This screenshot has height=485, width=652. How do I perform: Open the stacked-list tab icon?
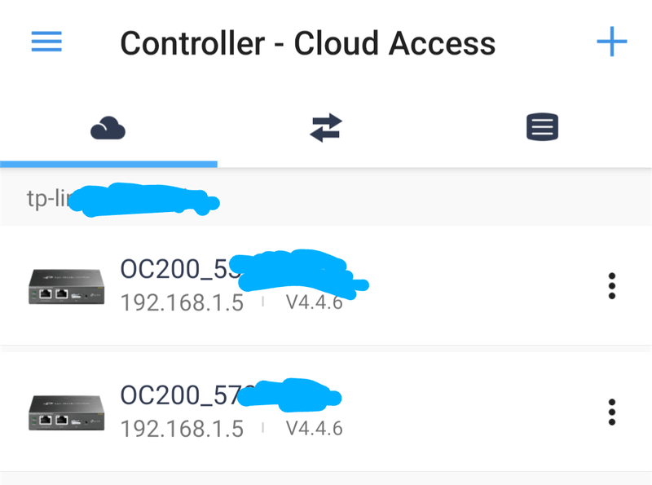pos(542,128)
